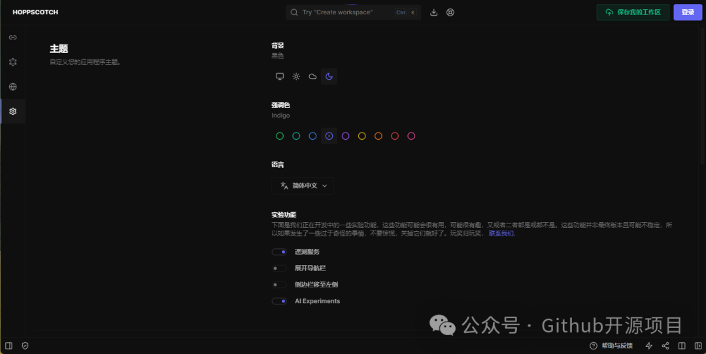Select the light background sun icon

pos(296,76)
